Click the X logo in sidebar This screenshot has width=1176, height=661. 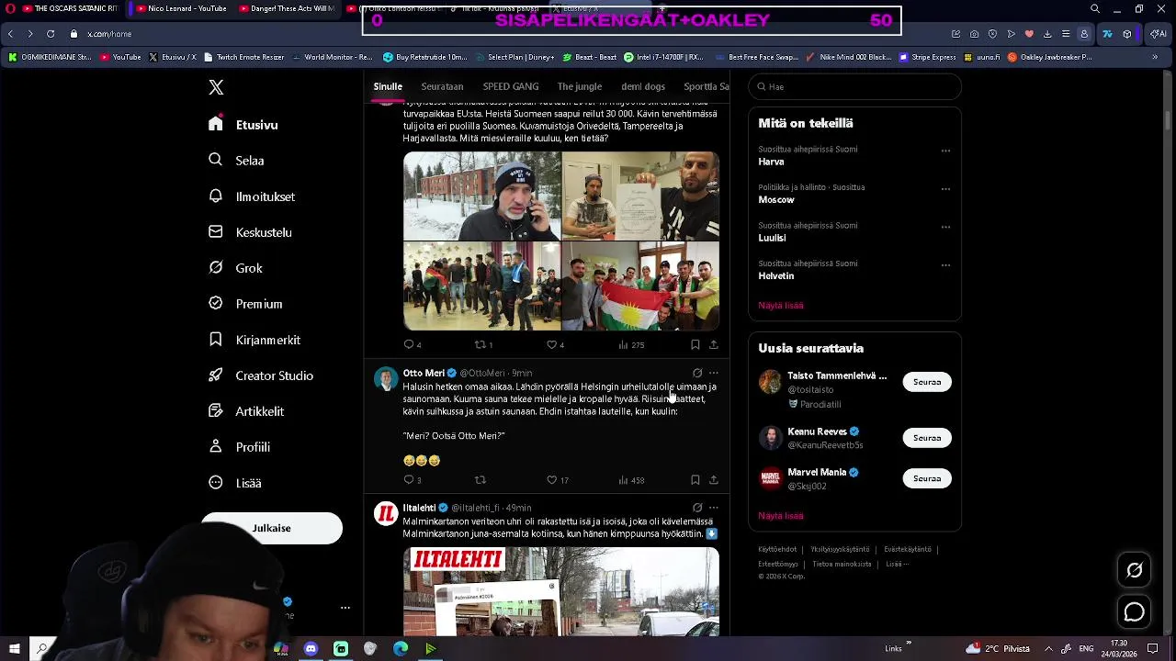point(216,87)
